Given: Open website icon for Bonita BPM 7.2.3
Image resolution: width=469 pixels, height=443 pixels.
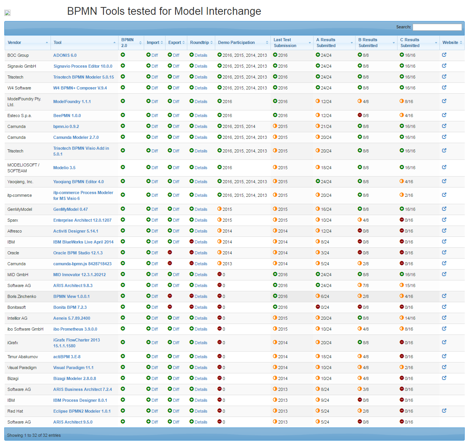Looking at the screenshot, I should [444, 307].
